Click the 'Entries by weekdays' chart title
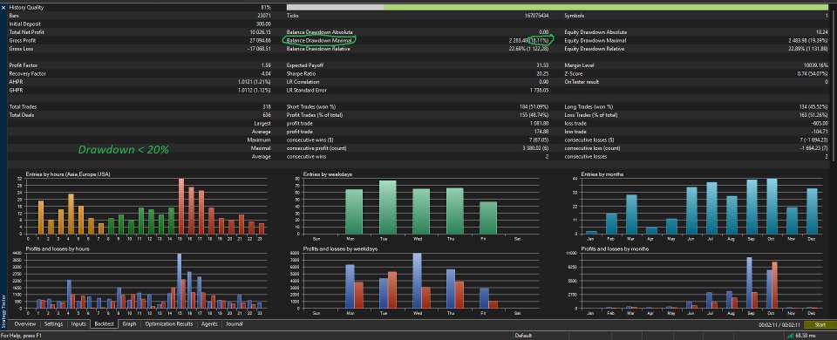The image size is (837, 340). click(328, 174)
